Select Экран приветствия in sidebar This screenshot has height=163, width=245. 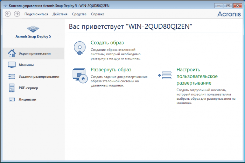[x=33, y=54]
